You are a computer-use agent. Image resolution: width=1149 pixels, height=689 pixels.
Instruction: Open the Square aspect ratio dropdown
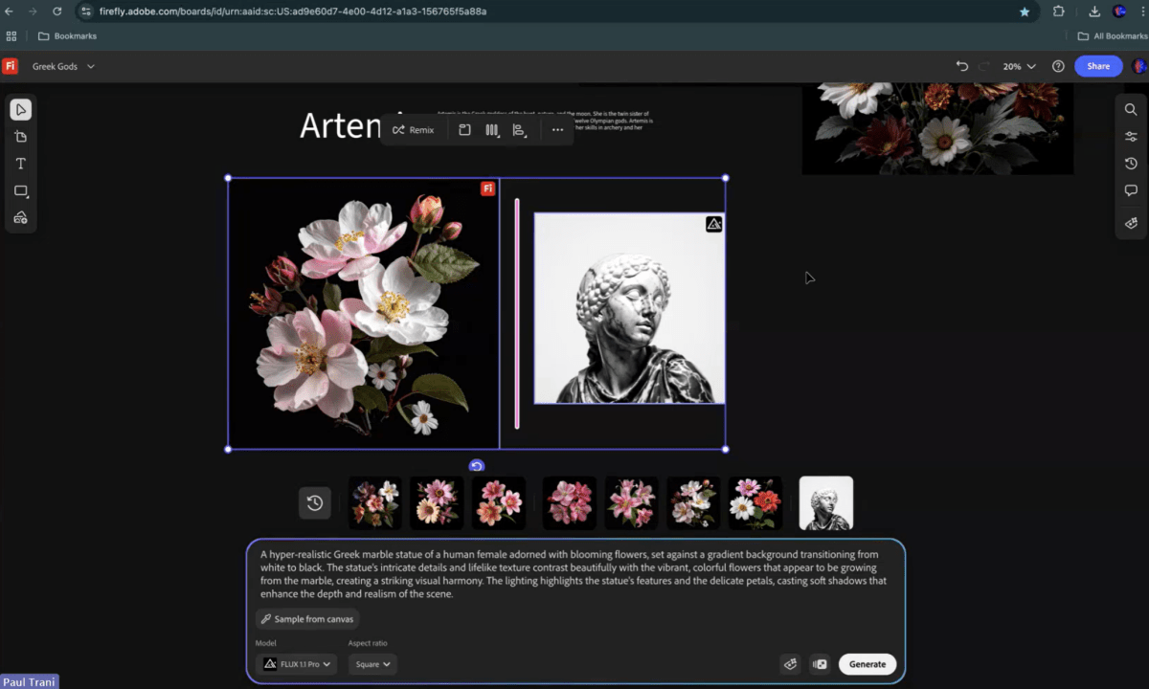(372, 664)
